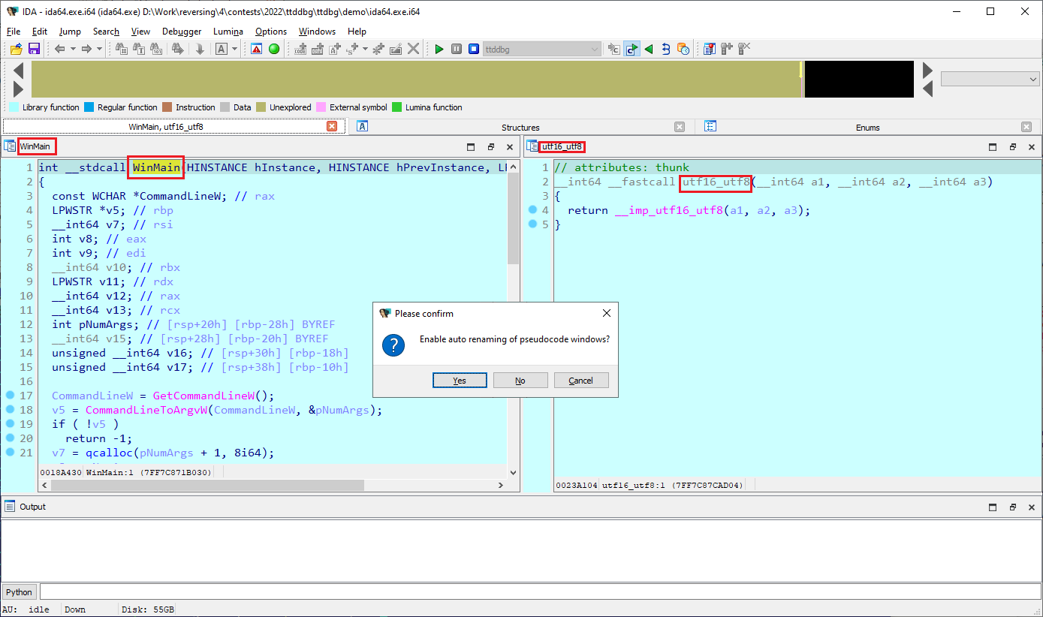This screenshot has width=1043, height=617.
Task: Click the breakpoint list icon
Action: (708, 49)
